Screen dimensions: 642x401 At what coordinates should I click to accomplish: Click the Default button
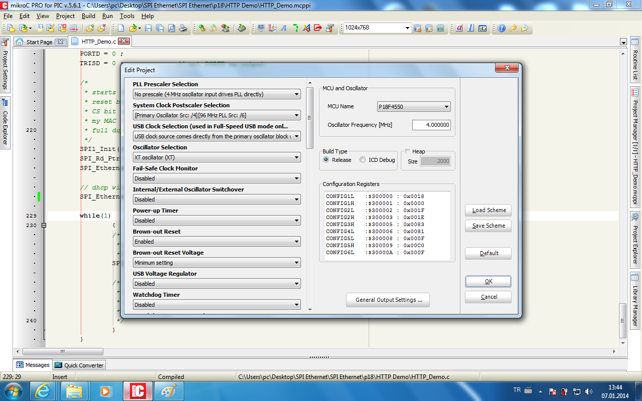(x=488, y=253)
